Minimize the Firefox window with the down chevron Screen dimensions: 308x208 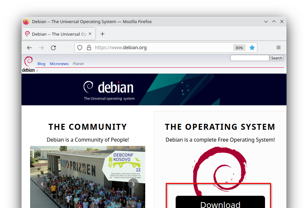pyautogui.click(x=266, y=21)
